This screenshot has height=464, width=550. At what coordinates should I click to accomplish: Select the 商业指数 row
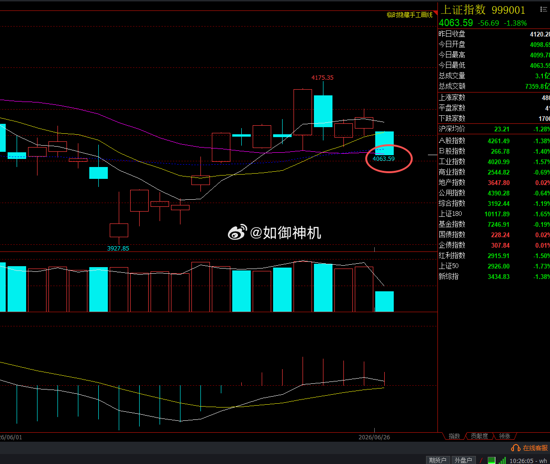pos(494,172)
